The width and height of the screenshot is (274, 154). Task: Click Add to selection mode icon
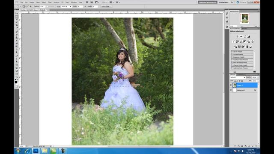tap(26, 6)
